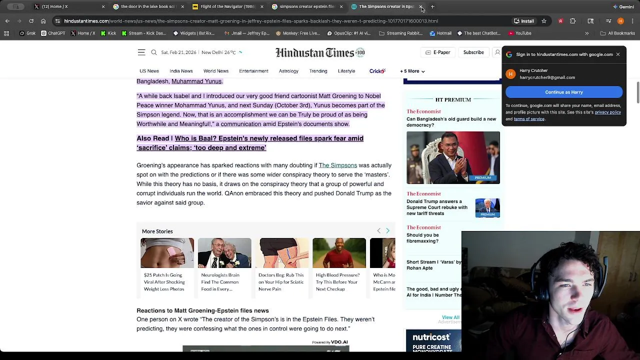640x360 pixels.
Task: Open Trump Supreme Court rebuke article
Action: coord(437,207)
